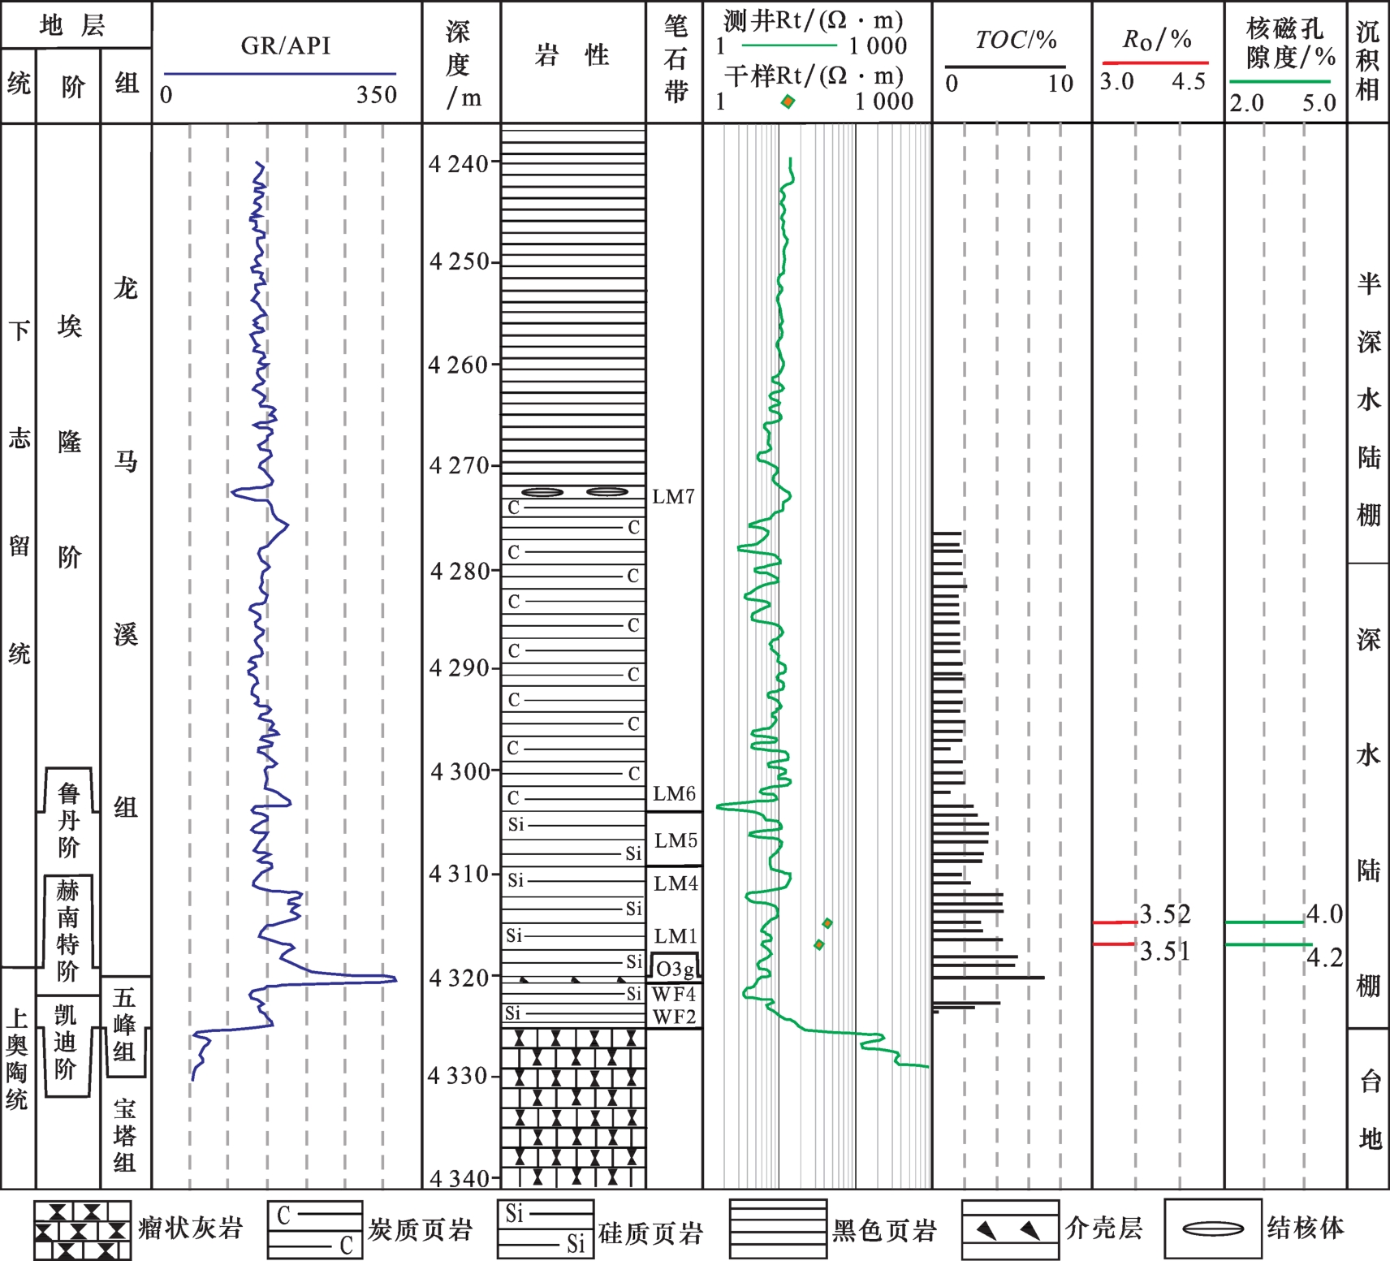Click the red Ro/% legend line
The image size is (1390, 1261).
(1155, 63)
